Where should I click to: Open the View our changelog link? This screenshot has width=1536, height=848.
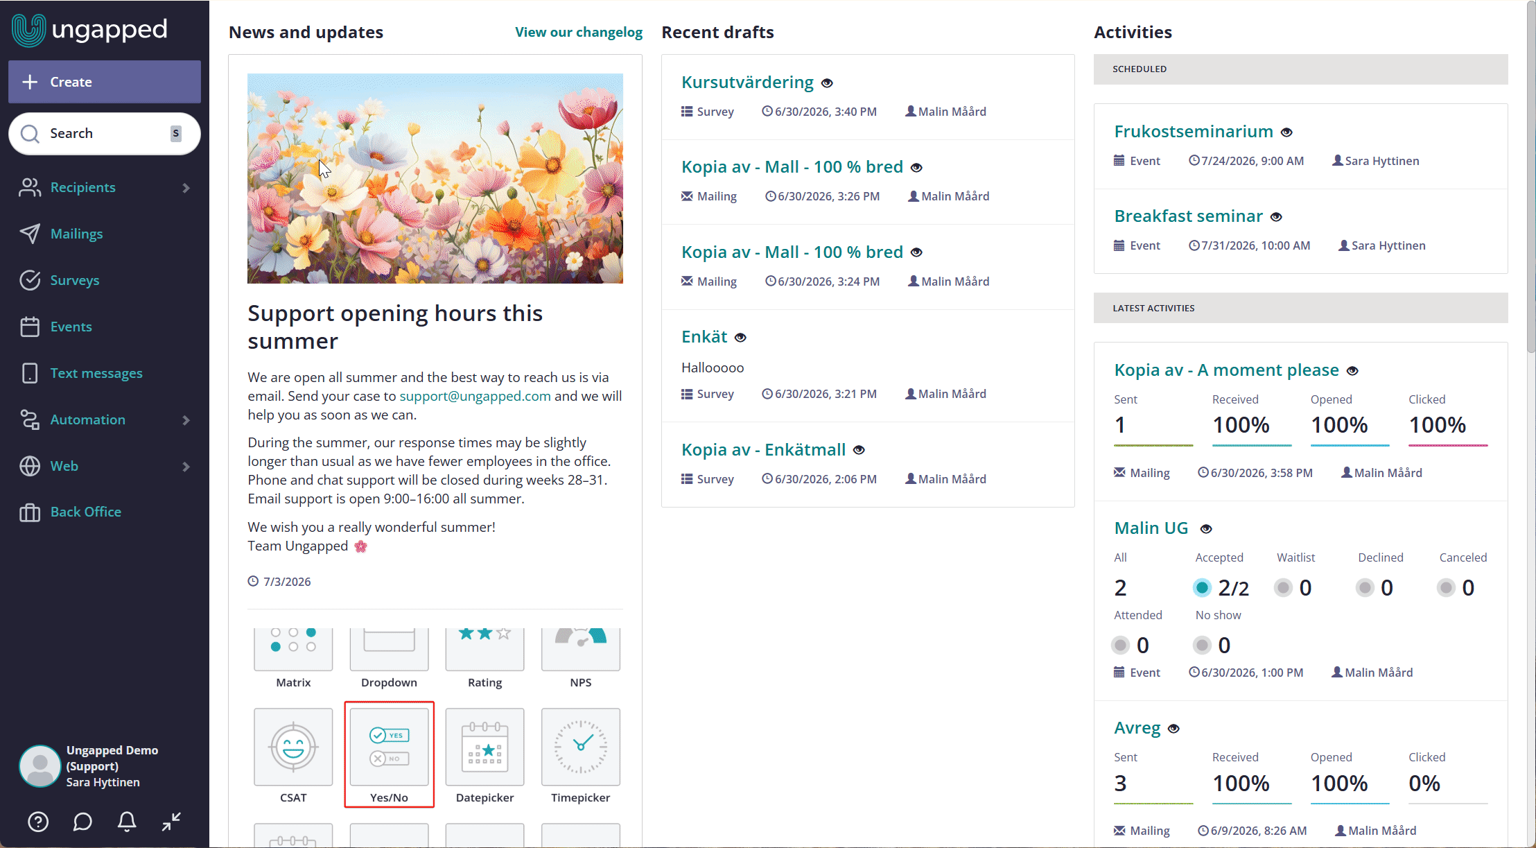pos(579,32)
